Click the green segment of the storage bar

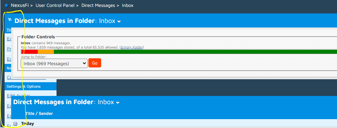195,52
